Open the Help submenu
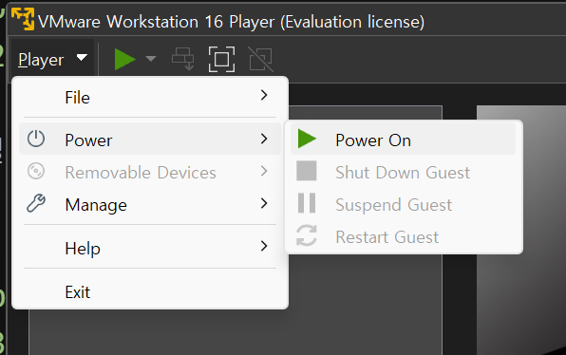This screenshot has width=566, height=355. point(150,248)
